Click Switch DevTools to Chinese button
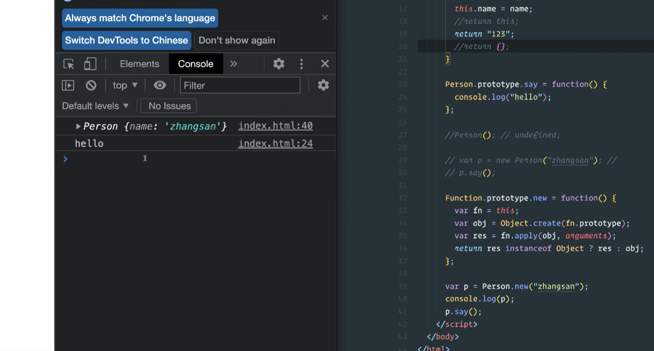654x351 pixels. (x=126, y=40)
